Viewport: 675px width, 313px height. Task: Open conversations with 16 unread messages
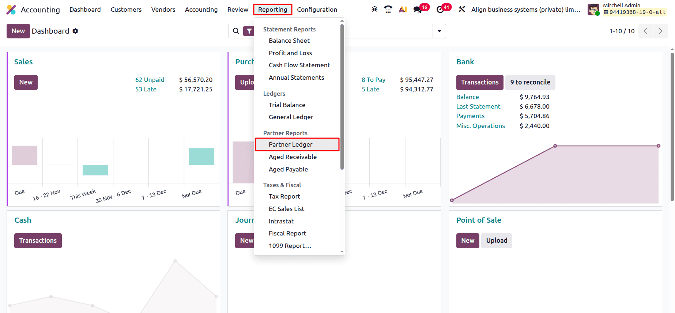pyautogui.click(x=418, y=10)
